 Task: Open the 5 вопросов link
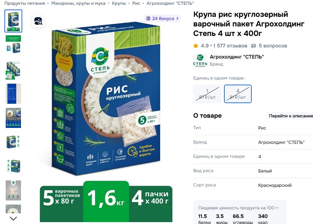click(x=273, y=46)
